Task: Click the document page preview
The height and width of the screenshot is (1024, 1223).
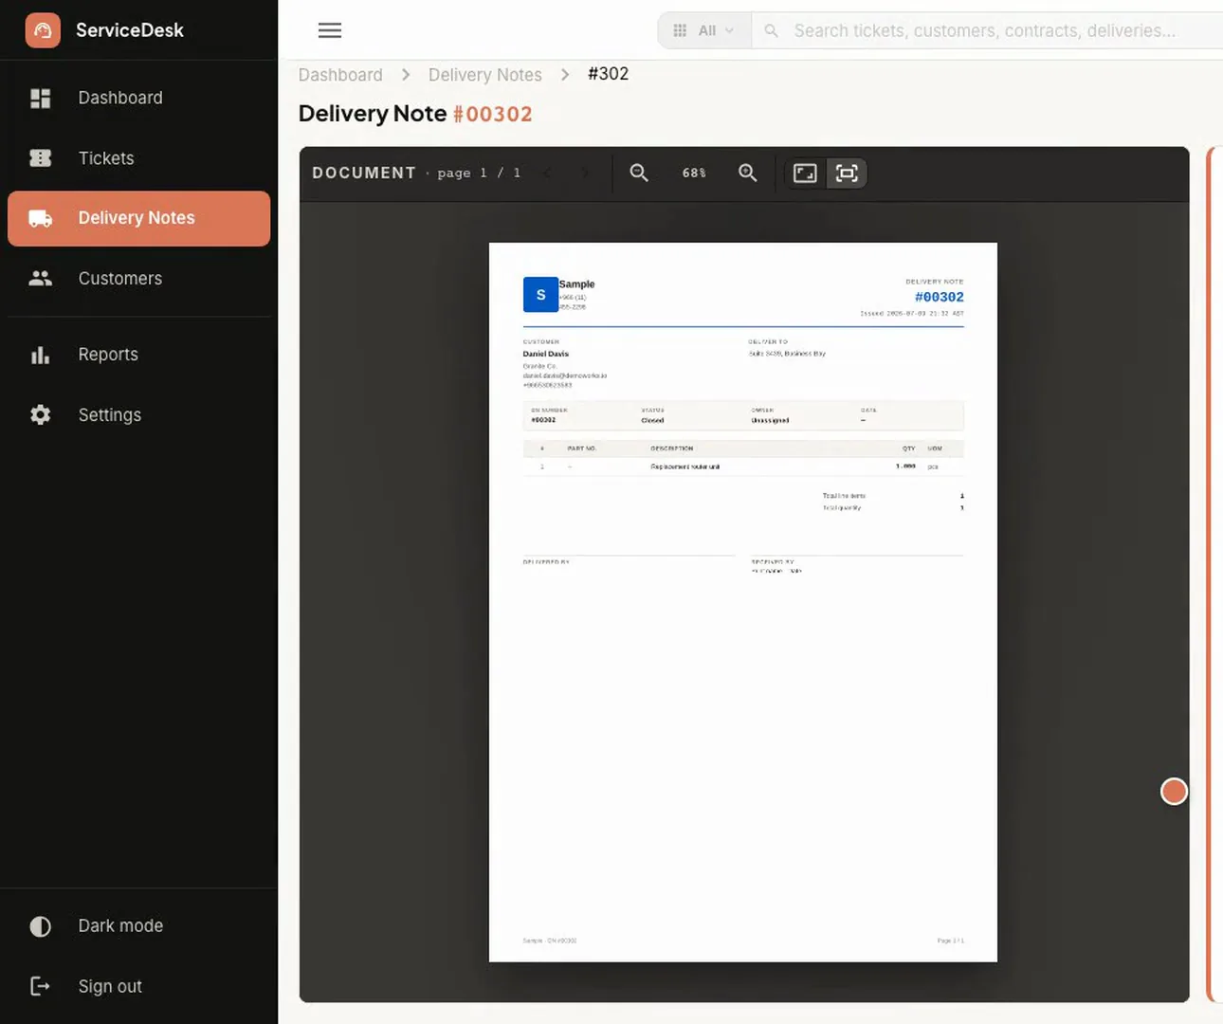Action: (x=743, y=602)
